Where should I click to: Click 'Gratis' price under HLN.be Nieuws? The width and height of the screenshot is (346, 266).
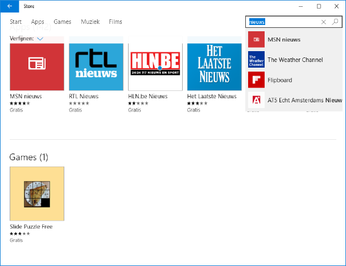[x=134, y=110]
